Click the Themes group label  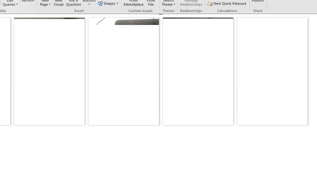pos(168,11)
